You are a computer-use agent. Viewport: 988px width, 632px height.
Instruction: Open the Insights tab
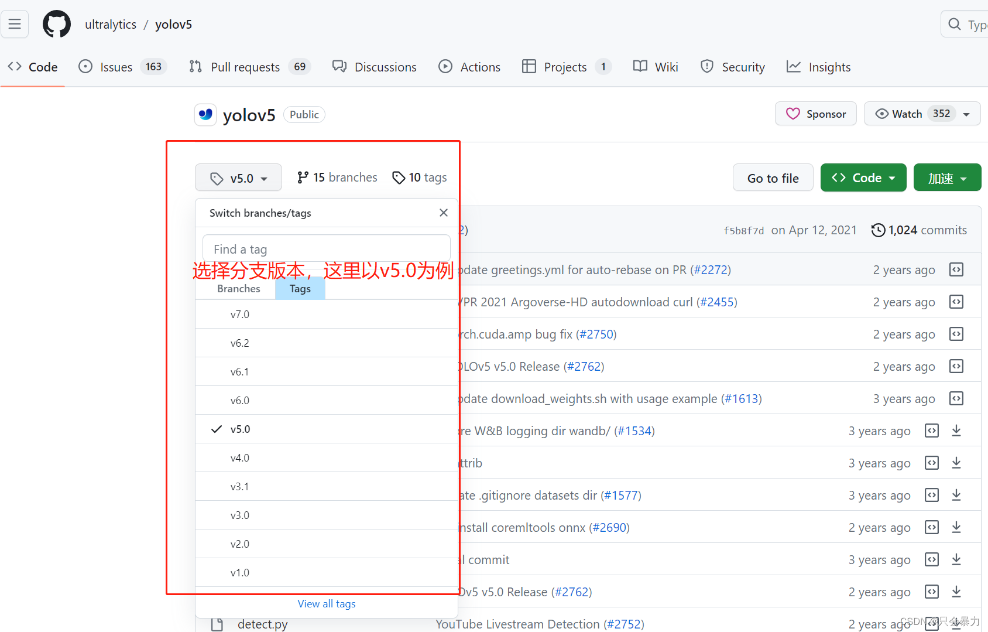point(818,67)
